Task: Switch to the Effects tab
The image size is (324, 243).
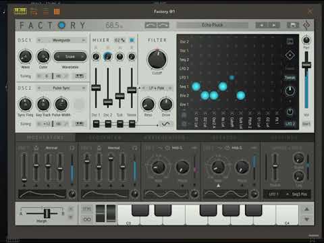Action: [224, 138]
